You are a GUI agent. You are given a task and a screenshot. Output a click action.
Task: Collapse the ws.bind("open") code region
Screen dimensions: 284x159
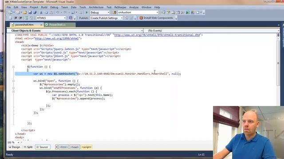coord(13,81)
